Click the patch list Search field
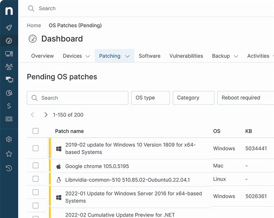 [x=77, y=98]
